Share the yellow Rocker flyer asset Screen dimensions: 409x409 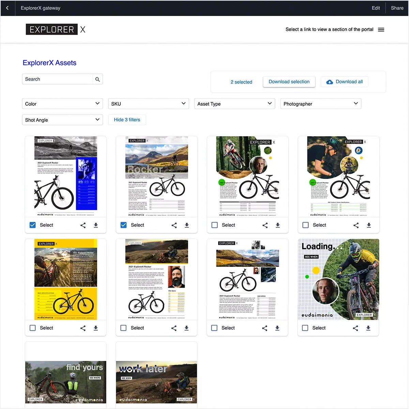click(x=83, y=328)
